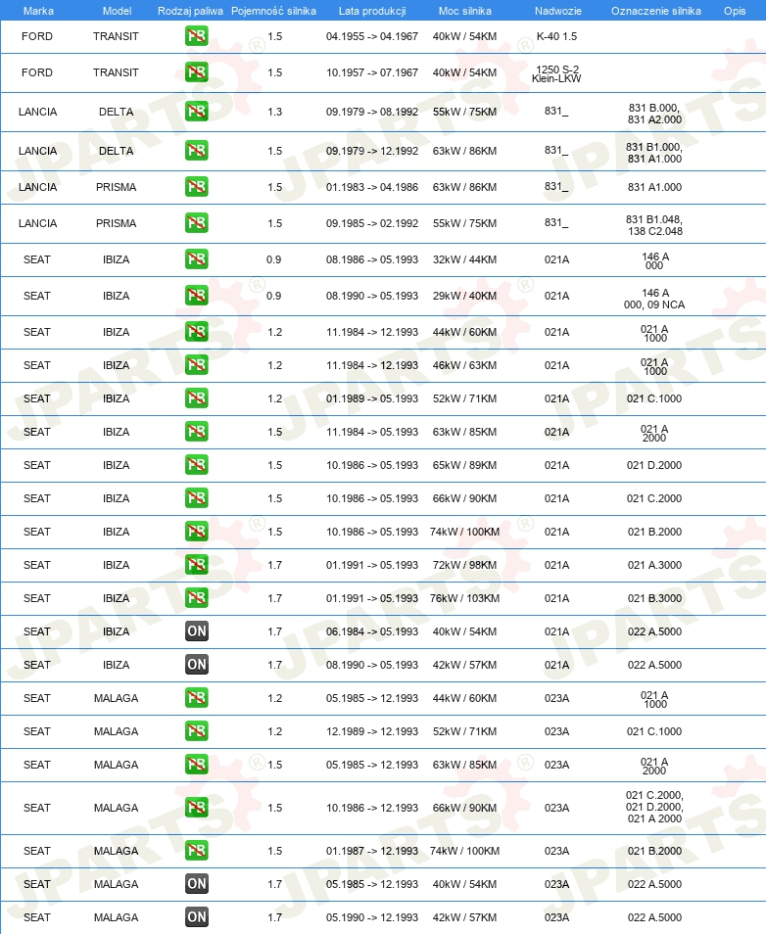Screen dimensions: 766x934
Task: Click the ON diesel icon for Seat Ibiza 42kW
Action: point(196,665)
